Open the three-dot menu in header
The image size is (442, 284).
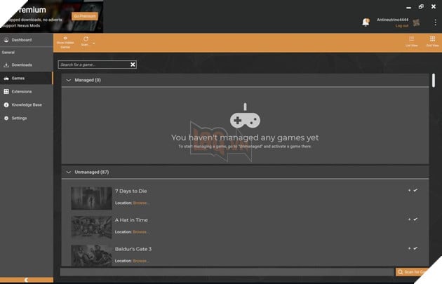(435, 22)
